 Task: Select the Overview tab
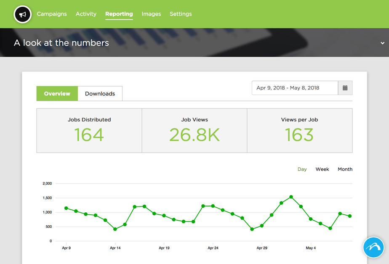click(57, 93)
